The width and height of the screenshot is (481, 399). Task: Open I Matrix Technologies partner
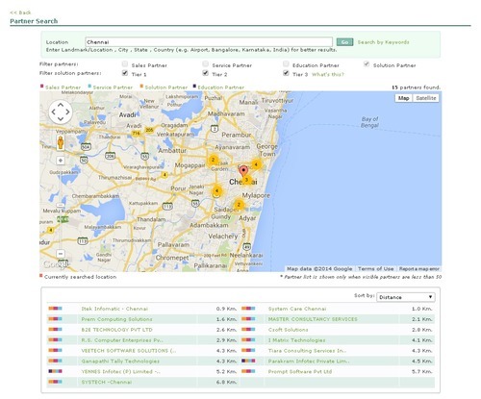(296, 340)
